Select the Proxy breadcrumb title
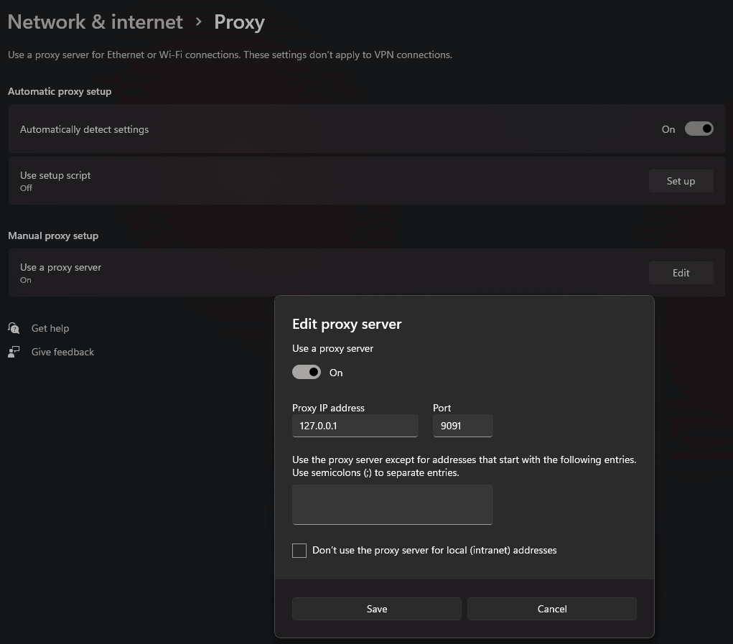 tap(239, 22)
